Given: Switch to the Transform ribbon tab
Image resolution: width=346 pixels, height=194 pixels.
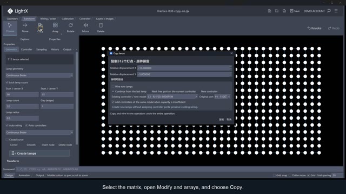Looking at the screenshot, I should tap(29, 19).
